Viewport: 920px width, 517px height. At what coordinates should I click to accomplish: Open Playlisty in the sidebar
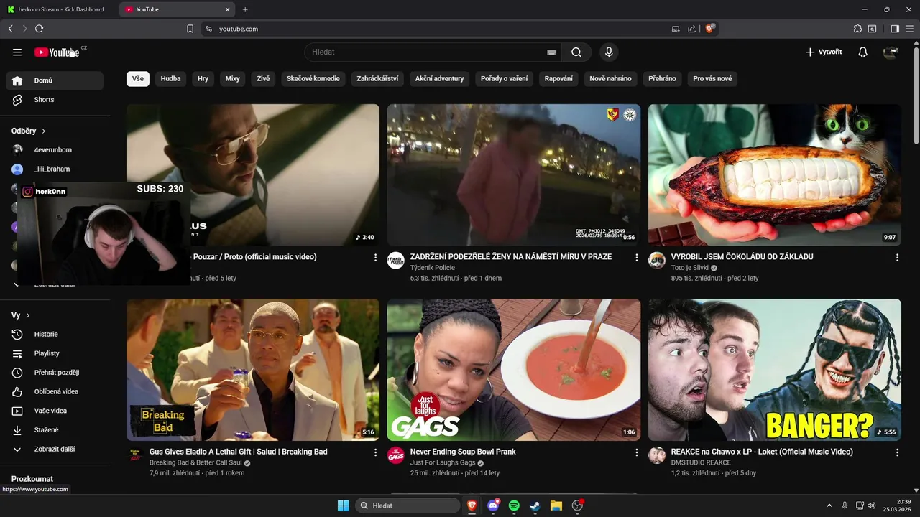pyautogui.click(x=55, y=353)
